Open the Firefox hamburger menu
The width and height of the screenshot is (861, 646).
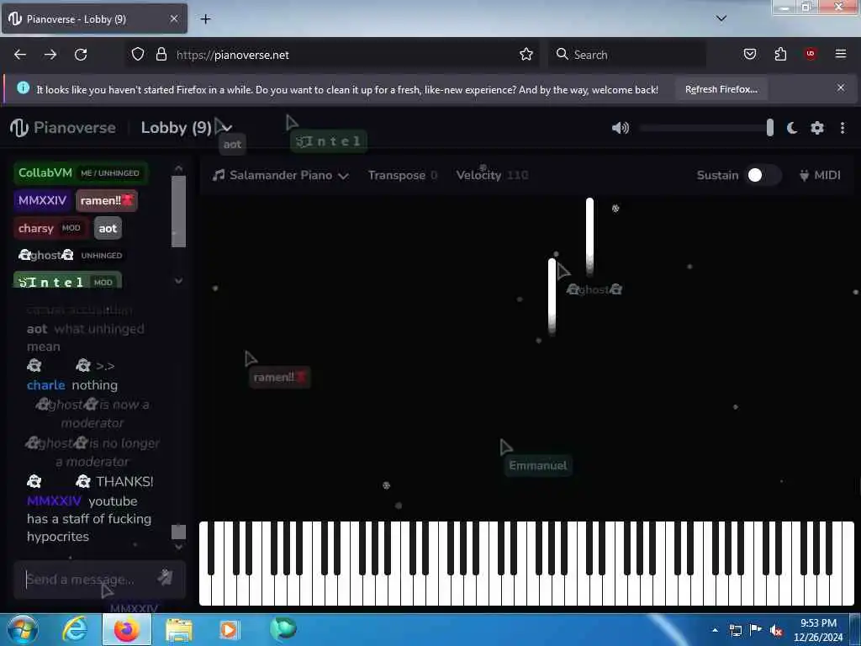tap(841, 54)
